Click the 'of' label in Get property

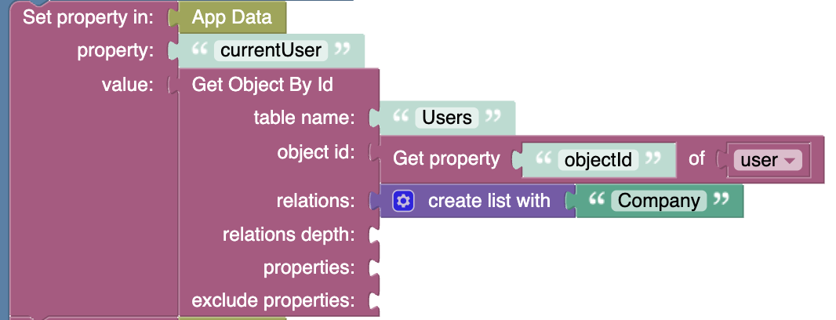697,159
